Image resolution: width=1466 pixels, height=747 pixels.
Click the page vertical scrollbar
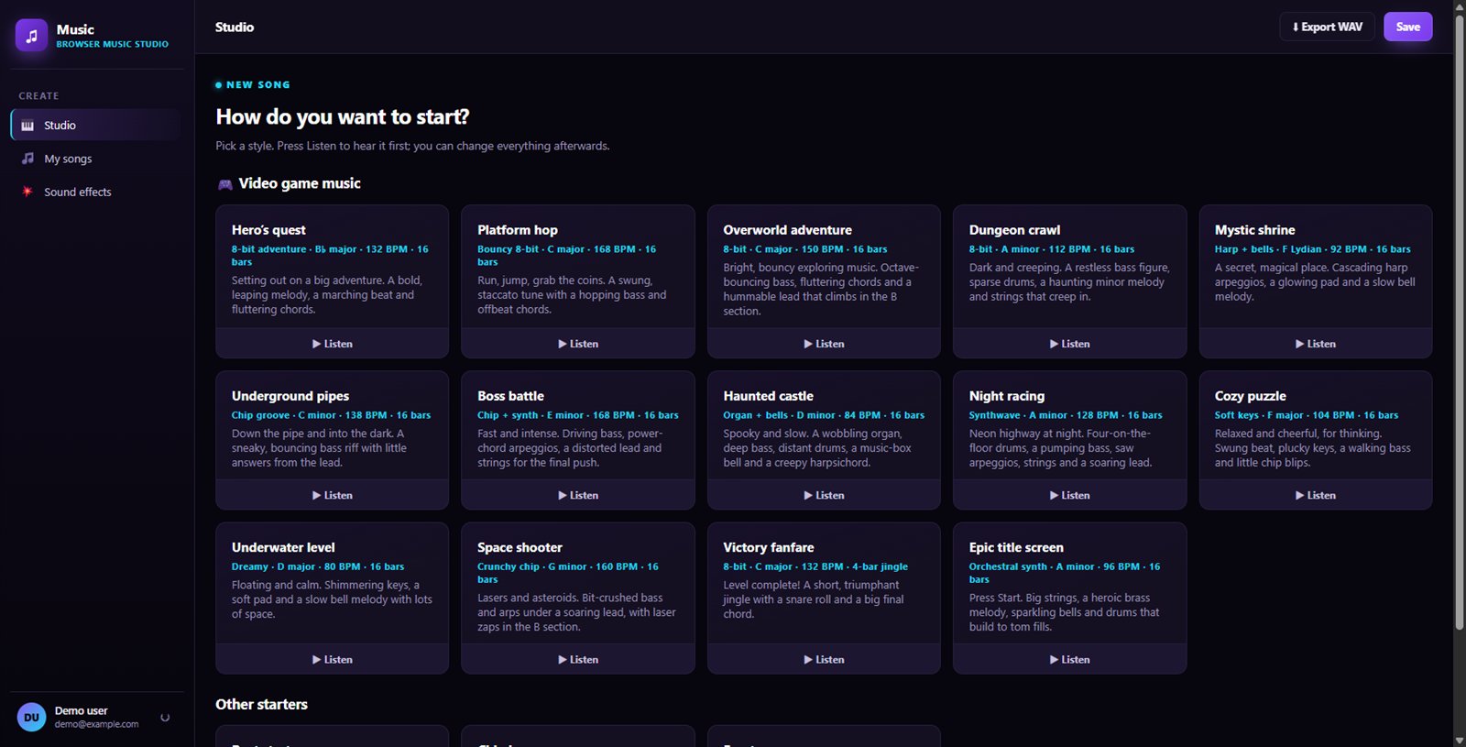1459,321
